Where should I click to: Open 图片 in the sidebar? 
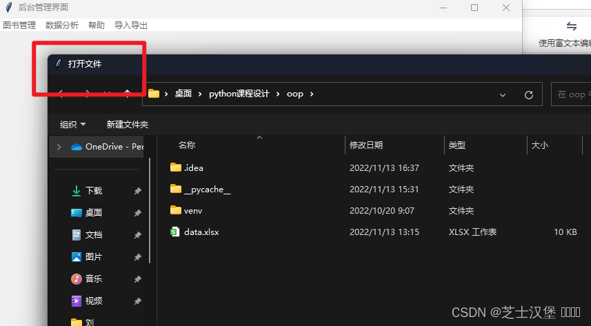pos(94,256)
